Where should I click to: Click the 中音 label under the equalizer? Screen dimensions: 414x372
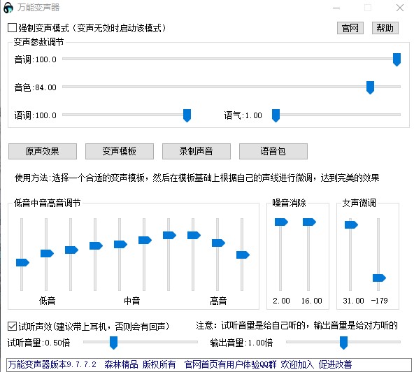tap(132, 301)
